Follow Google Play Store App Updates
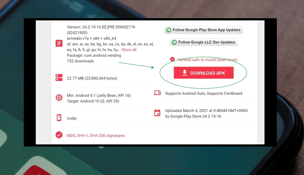 coord(204,30)
